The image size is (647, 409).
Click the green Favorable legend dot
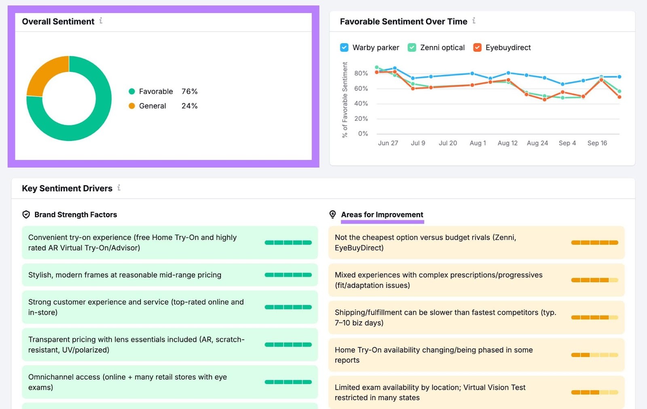(132, 91)
